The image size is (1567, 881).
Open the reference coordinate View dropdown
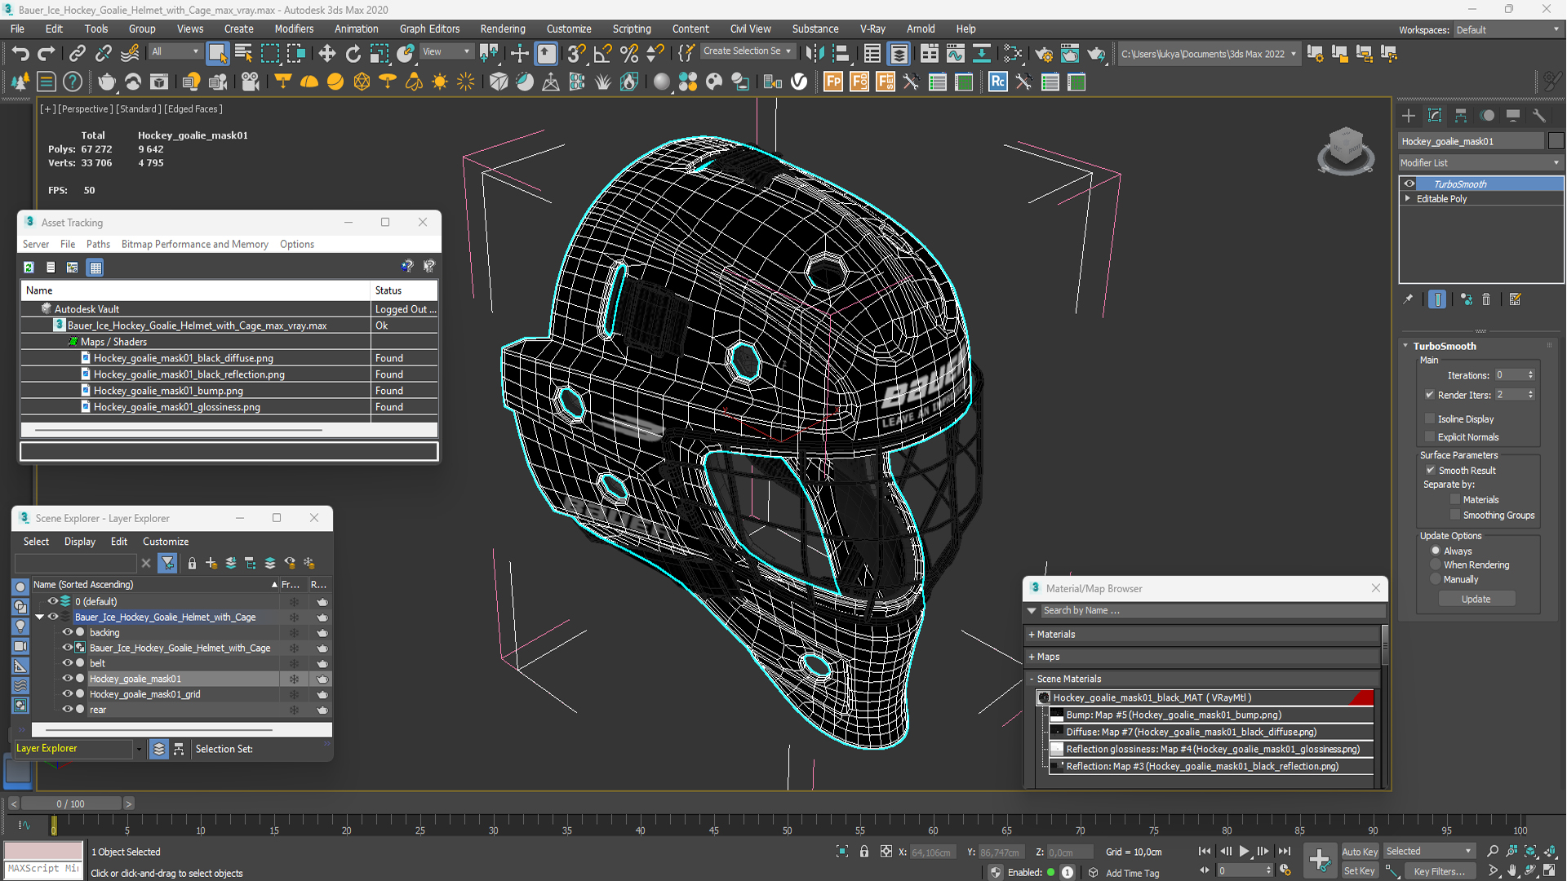tap(446, 51)
